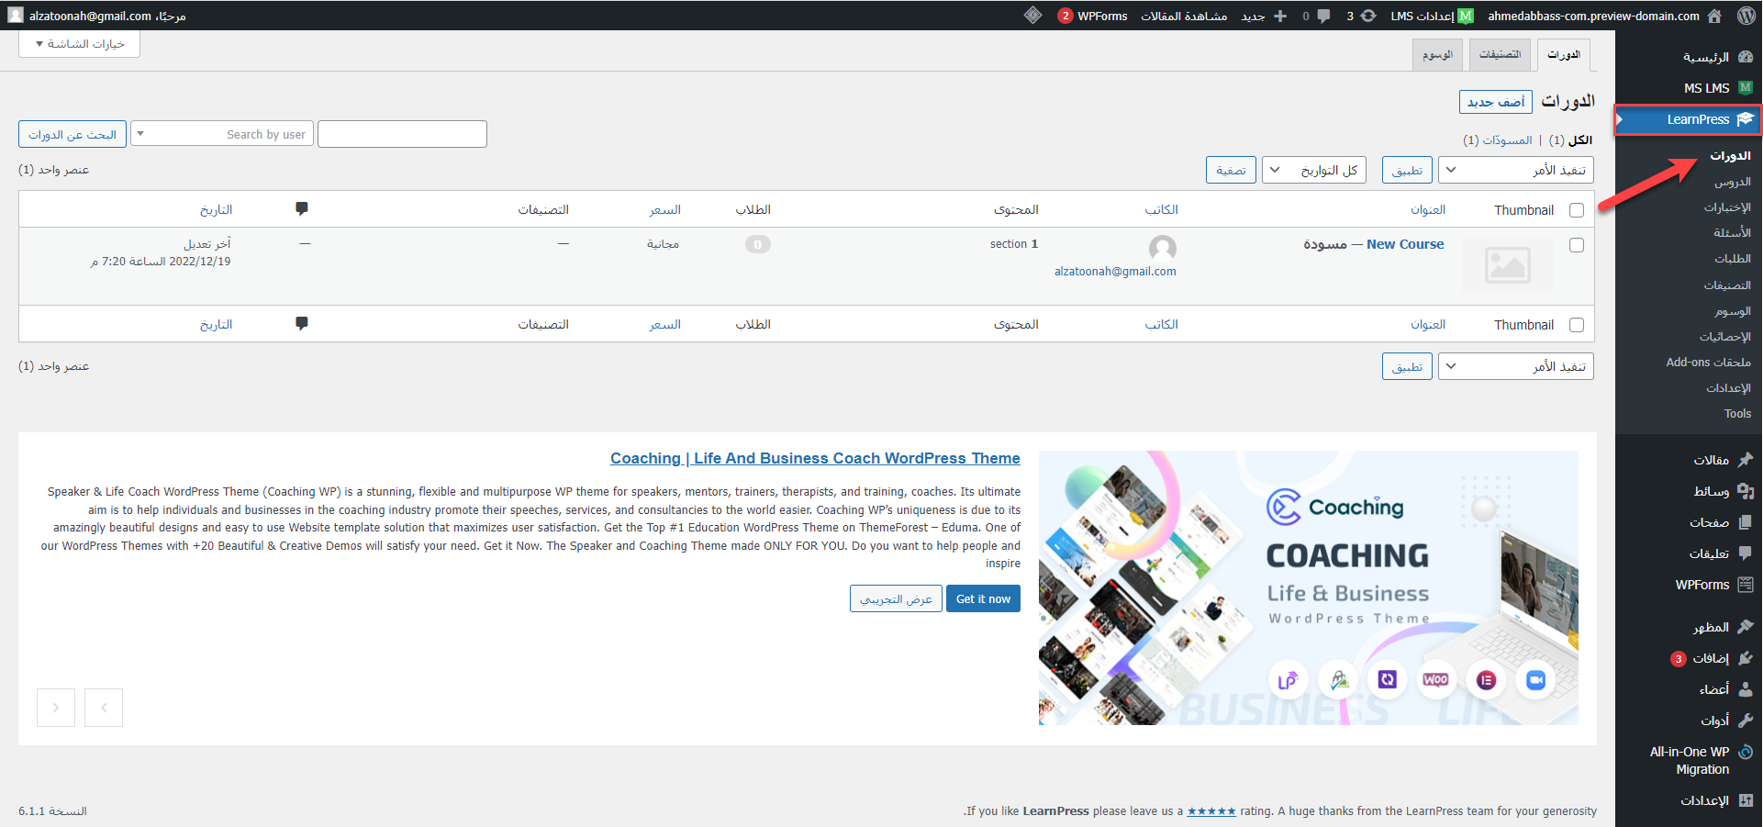Click the alzatoonah@gmail.com author link

[x=1115, y=272]
